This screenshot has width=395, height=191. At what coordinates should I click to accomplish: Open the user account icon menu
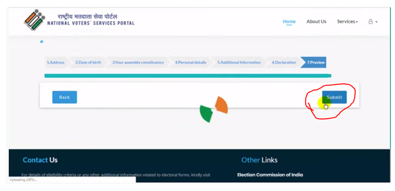372,21
